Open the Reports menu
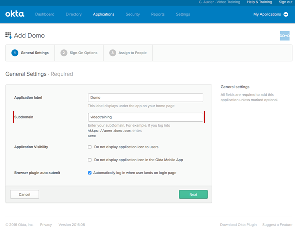This screenshot has width=295, height=227. tap(158, 14)
